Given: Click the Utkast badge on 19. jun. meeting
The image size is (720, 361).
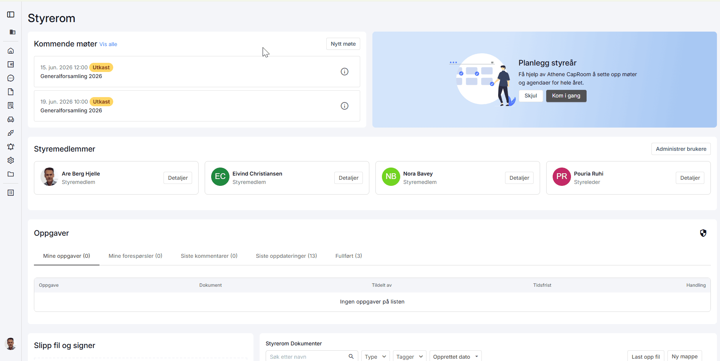Looking at the screenshot, I should [x=101, y=102].
